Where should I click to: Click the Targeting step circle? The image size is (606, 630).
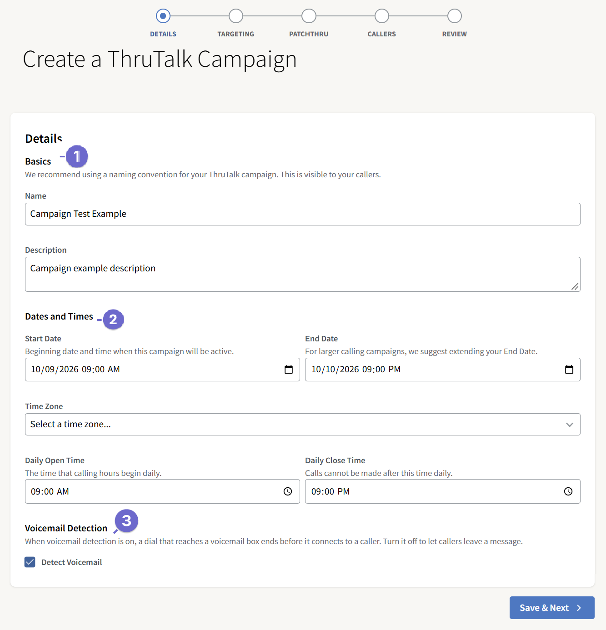[x=236, y=16]
